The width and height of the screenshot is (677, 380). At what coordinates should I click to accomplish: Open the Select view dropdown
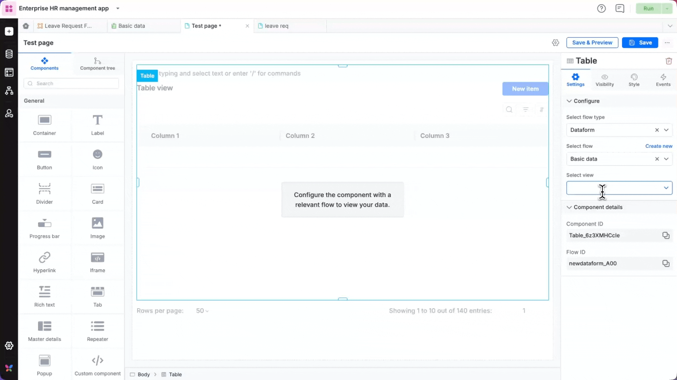click(619, 188)
